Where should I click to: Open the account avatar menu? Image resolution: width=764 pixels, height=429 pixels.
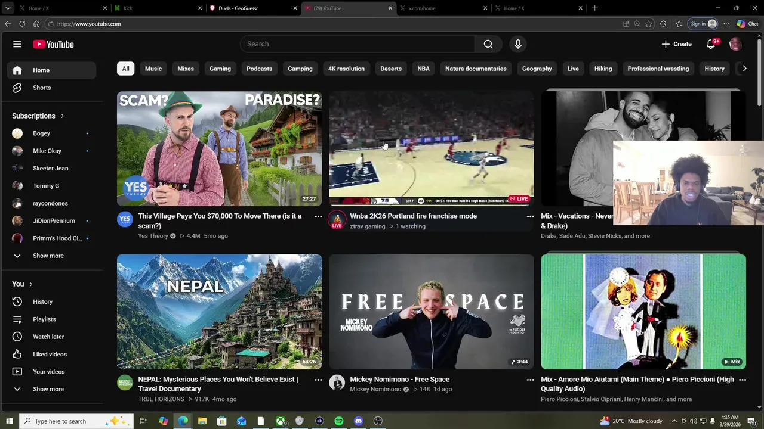735,44
